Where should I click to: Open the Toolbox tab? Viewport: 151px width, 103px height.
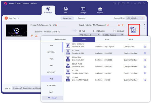coord(100,10)
